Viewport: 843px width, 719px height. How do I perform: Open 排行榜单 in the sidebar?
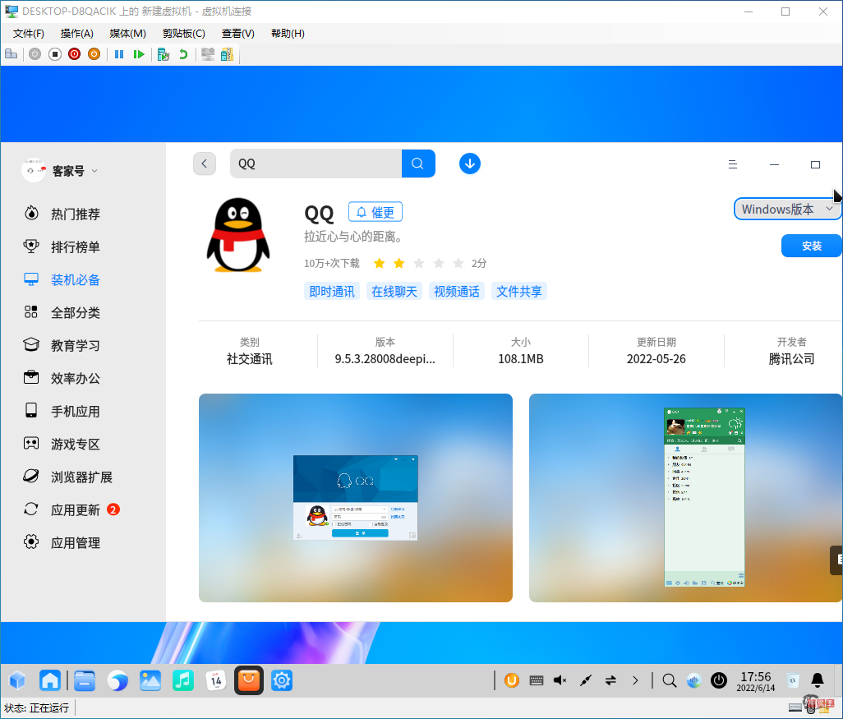point(76,247)
